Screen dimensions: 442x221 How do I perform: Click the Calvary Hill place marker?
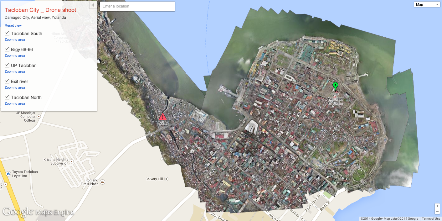point(166,179)
